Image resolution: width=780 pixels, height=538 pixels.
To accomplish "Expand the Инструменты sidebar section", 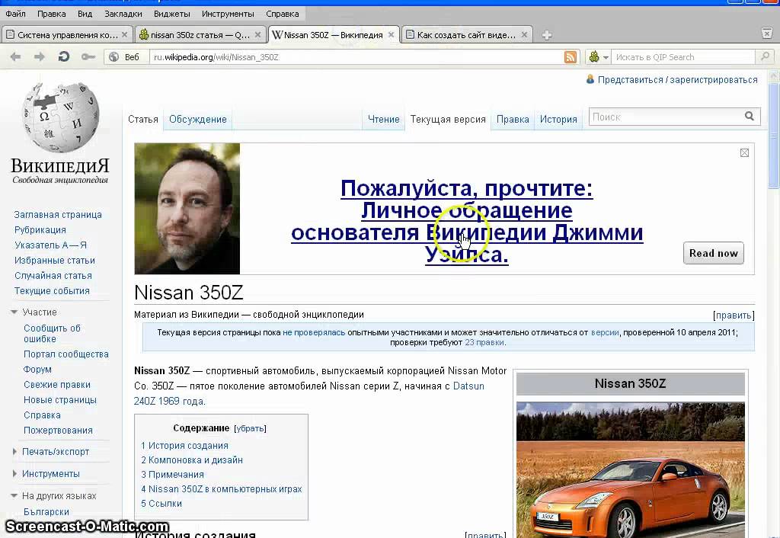I will pyautogui.click(x=50, y=474).
